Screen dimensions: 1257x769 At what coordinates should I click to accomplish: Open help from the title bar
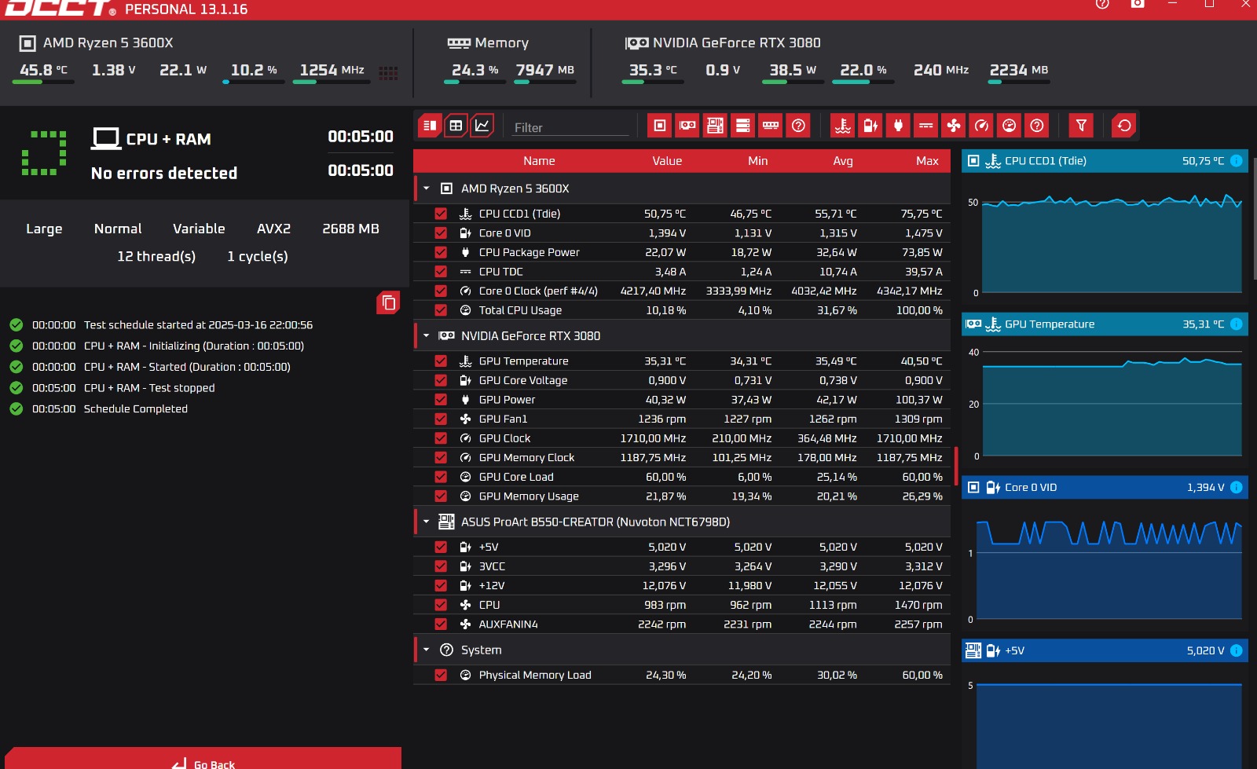point(1102,4)
